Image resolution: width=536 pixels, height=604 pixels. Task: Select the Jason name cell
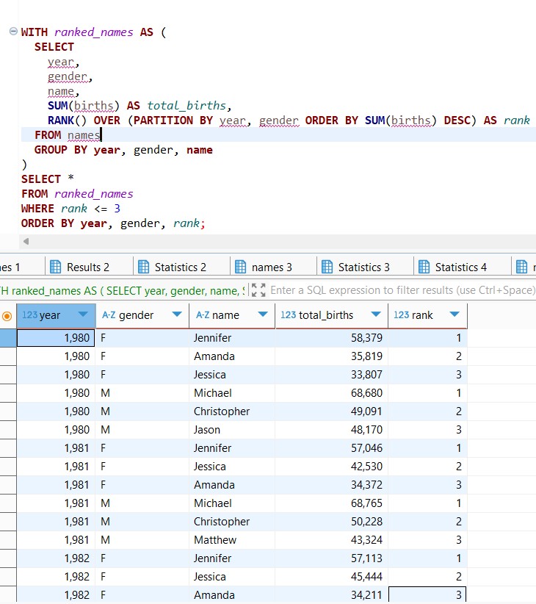click(x=232, y=430)
